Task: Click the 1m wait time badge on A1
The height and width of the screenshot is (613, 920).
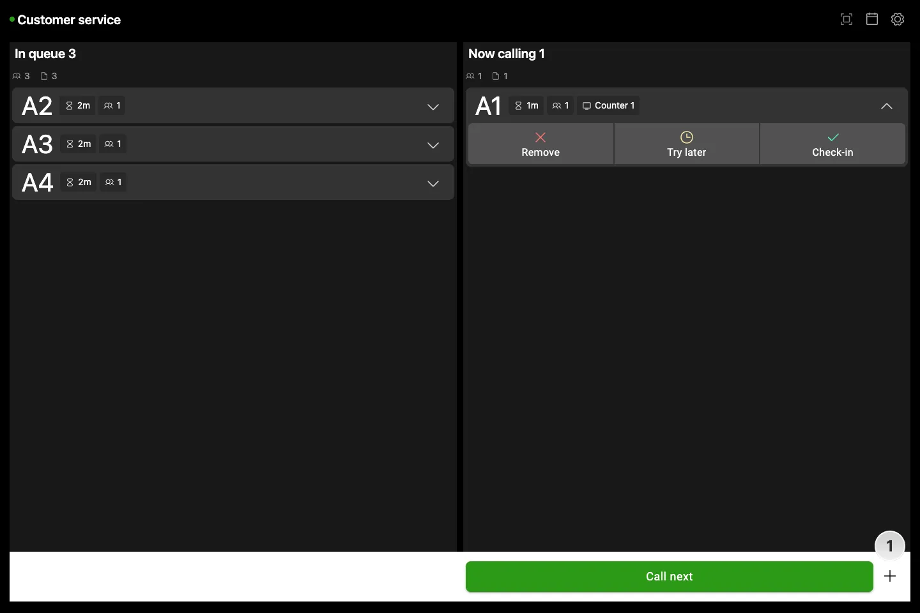Action: pos(526,105)
